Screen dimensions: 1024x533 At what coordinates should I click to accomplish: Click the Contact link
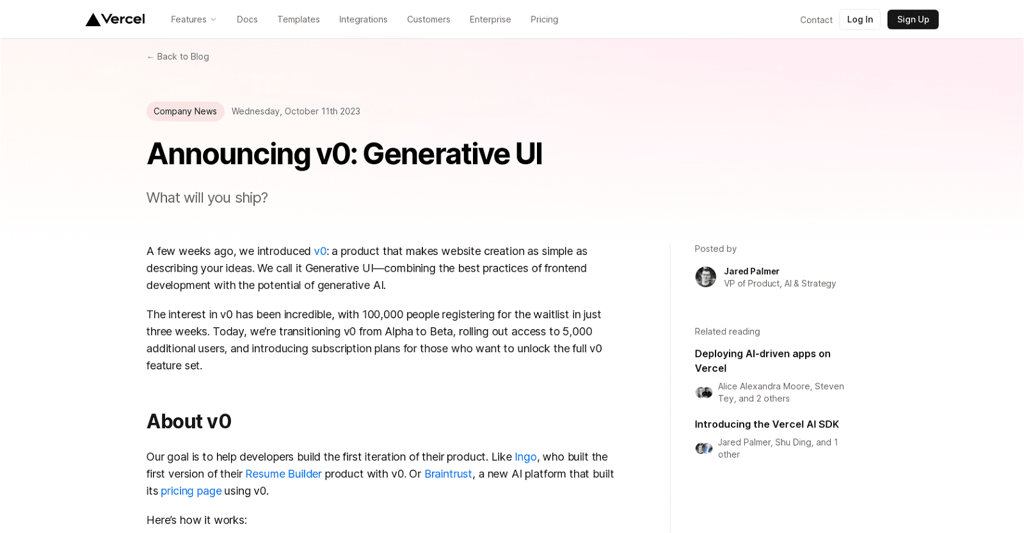[816, 20]
